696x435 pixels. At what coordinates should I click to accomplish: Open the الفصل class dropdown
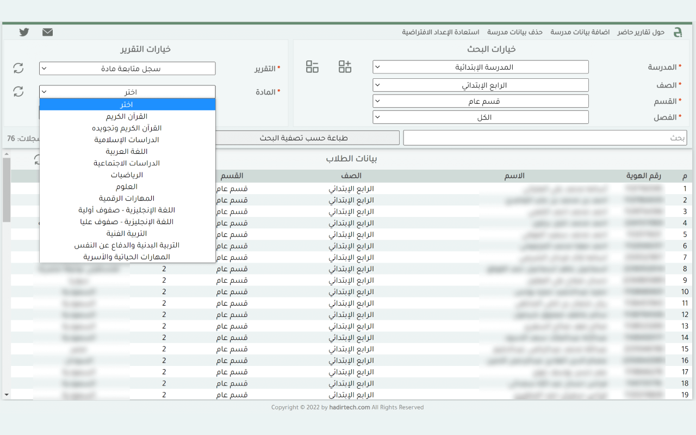pyautogui.click(x=481, y=117)
